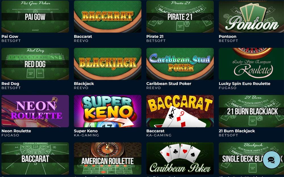Select Lucky Spin European Roulette thumbnail

[x=251, y=64]
